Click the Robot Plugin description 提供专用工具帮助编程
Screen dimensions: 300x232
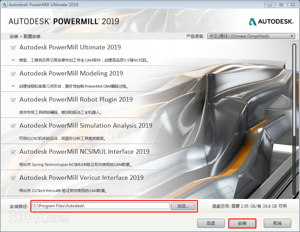coord(61,112)
